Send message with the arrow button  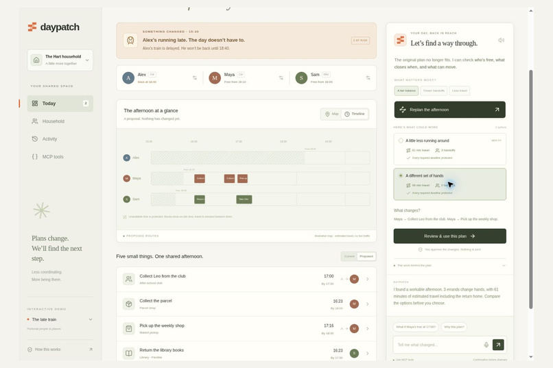point(498,345)
